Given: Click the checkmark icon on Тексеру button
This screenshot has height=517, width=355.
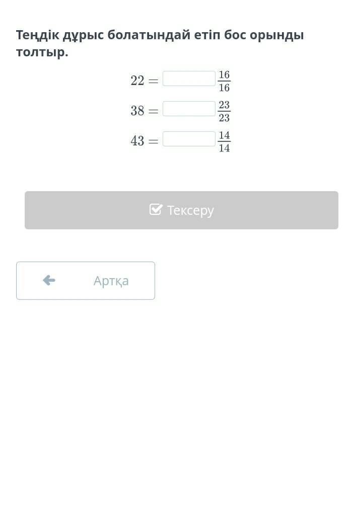Looking at the screenshot, I should [156, 209].
